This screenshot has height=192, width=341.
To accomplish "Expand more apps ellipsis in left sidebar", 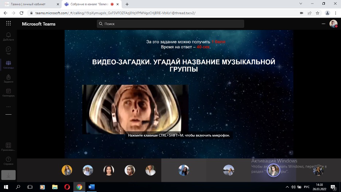I will (8, 107).
